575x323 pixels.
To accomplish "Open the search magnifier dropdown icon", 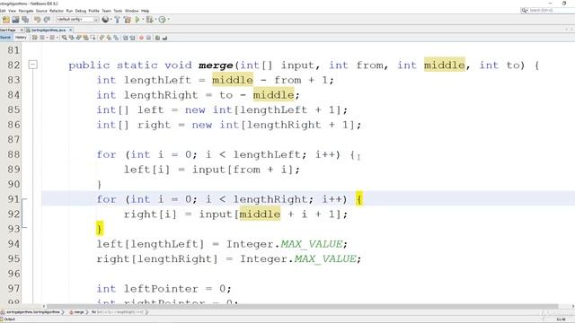I will pos(525,11).
